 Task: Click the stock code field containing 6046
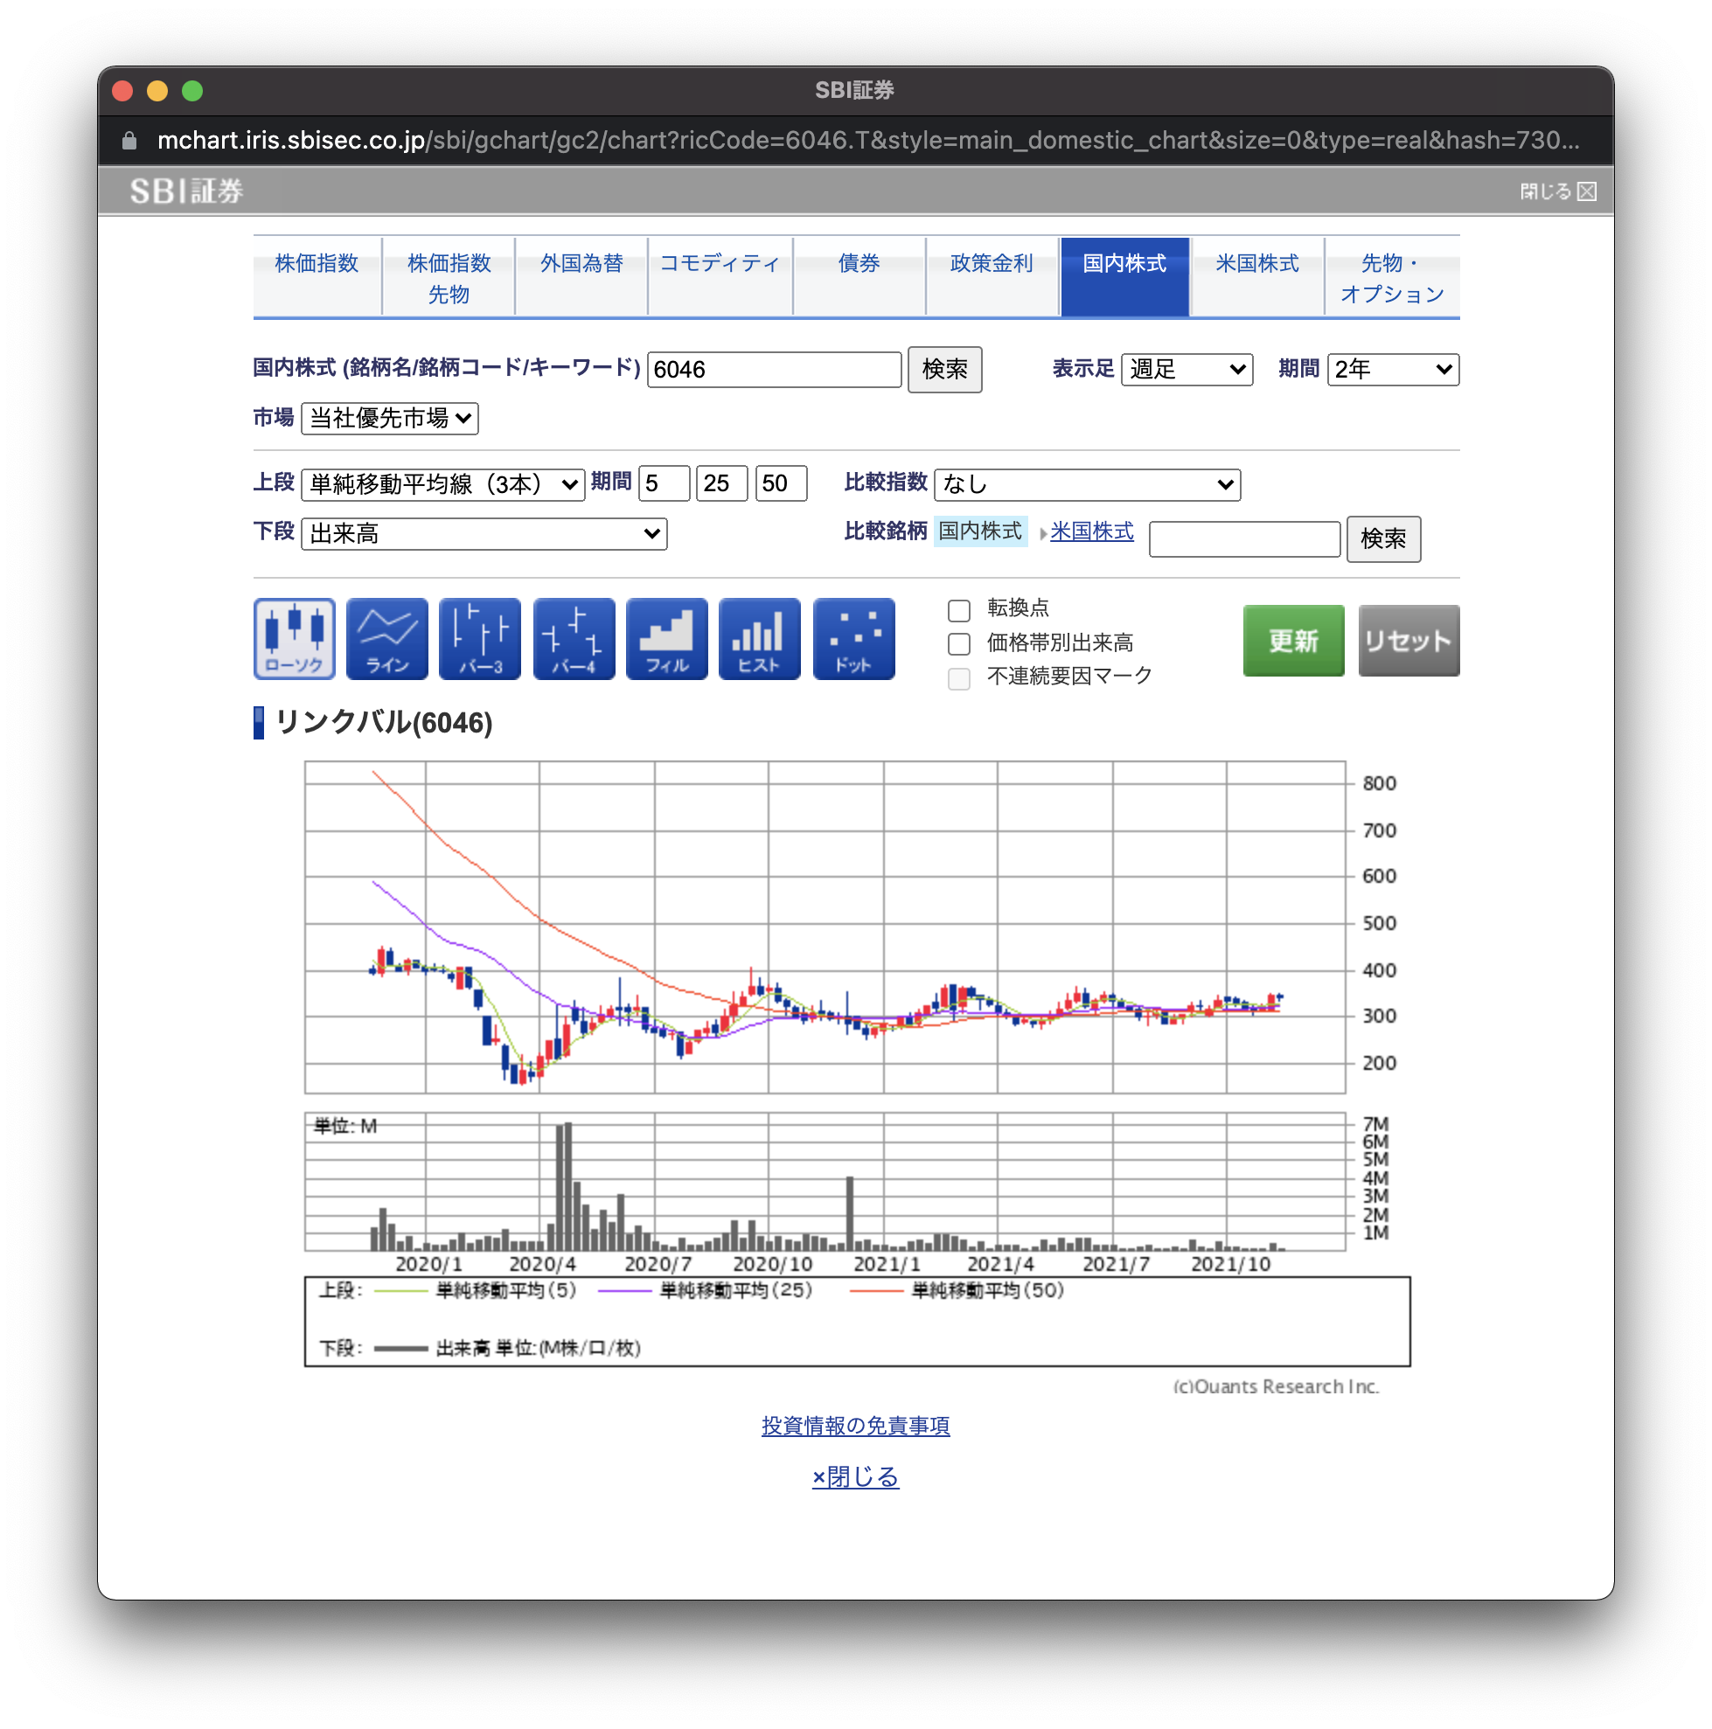coord(774,369)
